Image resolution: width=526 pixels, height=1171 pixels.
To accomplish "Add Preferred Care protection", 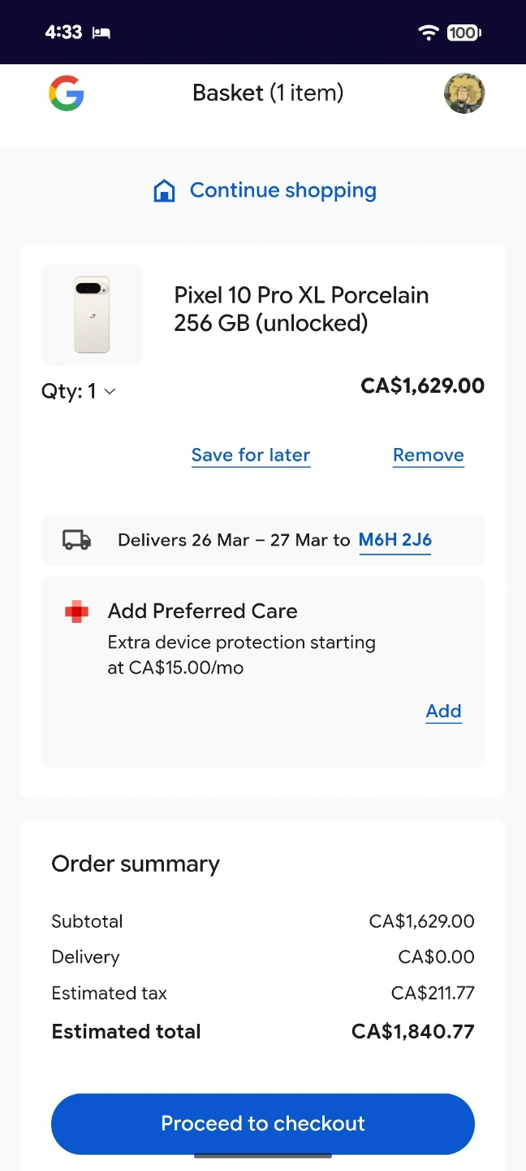I will tap(443, 712).
